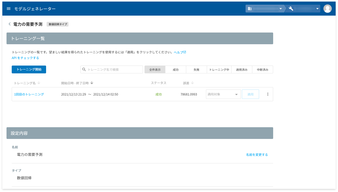This screenshot has height=192, width=338.
Task: Select the 適用済み filter tab
Action: (242, 69)
